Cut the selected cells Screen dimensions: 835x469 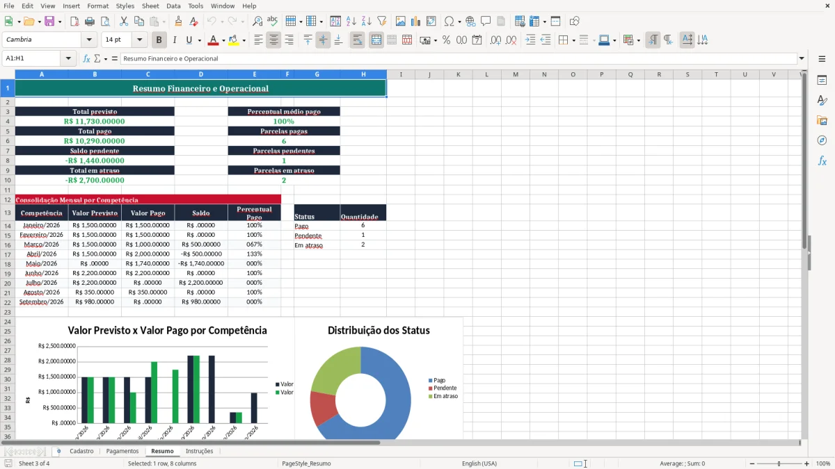tap(123, 22)
